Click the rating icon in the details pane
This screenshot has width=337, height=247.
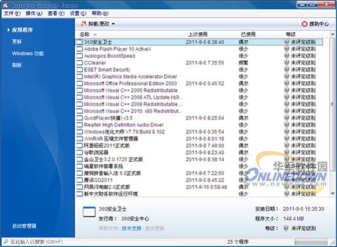pyautogui.click(x=286, y=228)
